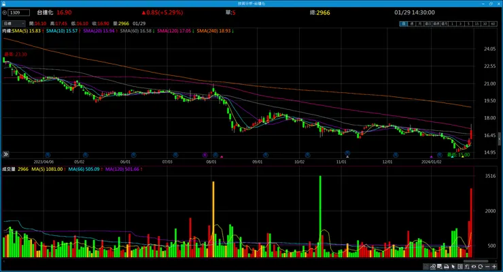The width and height of the screenshot is (503, 272).
Task: Open the chart settings window icon
Action: (440, 267)
